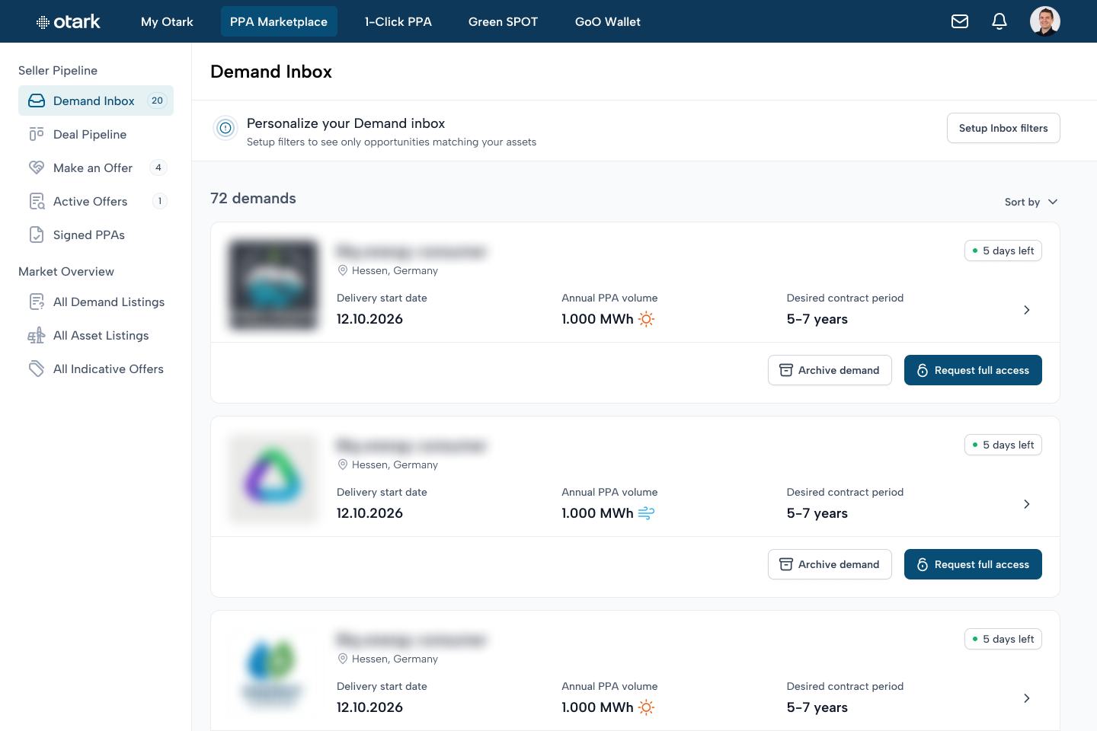Request full access for first demand
Viewport: 1097px width, 731px height.
[973, 370]
